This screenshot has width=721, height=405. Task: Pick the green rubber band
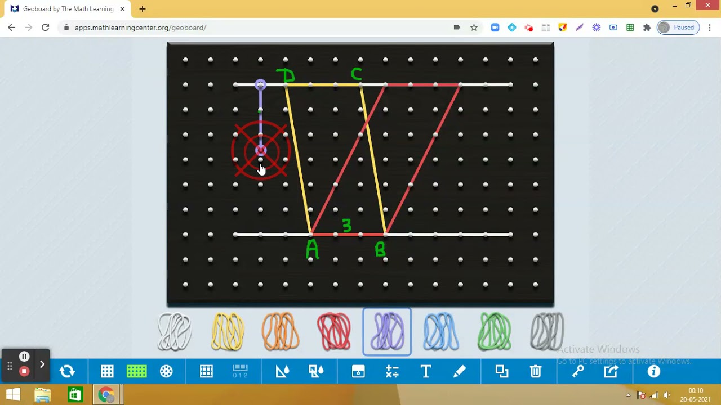coord(494,332)
